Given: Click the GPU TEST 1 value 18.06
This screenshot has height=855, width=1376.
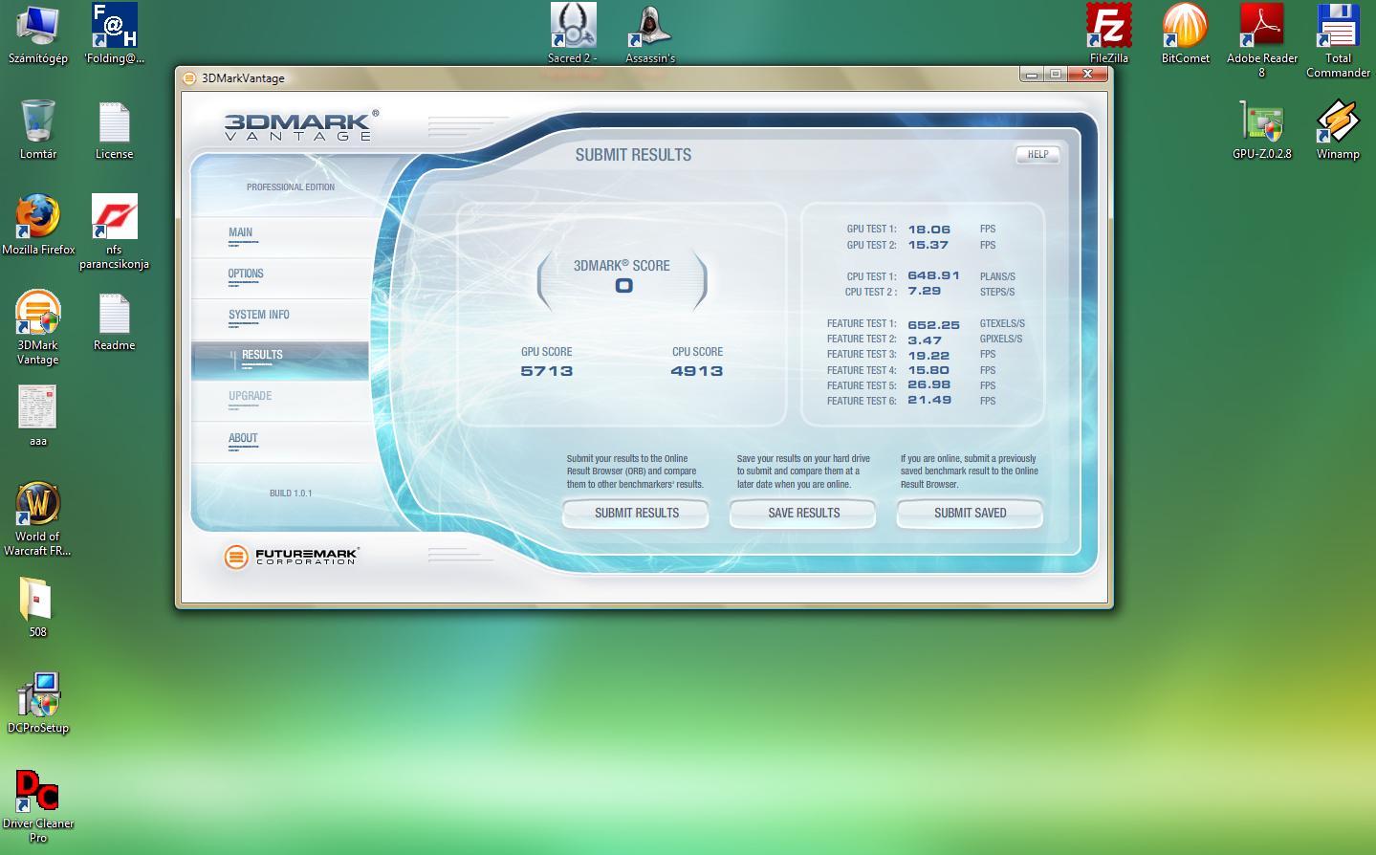Looking at the screenshot, I should click(x=929, y=230).
